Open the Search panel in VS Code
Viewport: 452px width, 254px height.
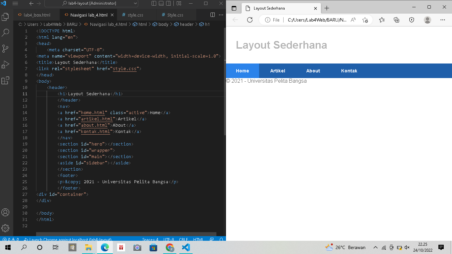[x=5, y=33]
